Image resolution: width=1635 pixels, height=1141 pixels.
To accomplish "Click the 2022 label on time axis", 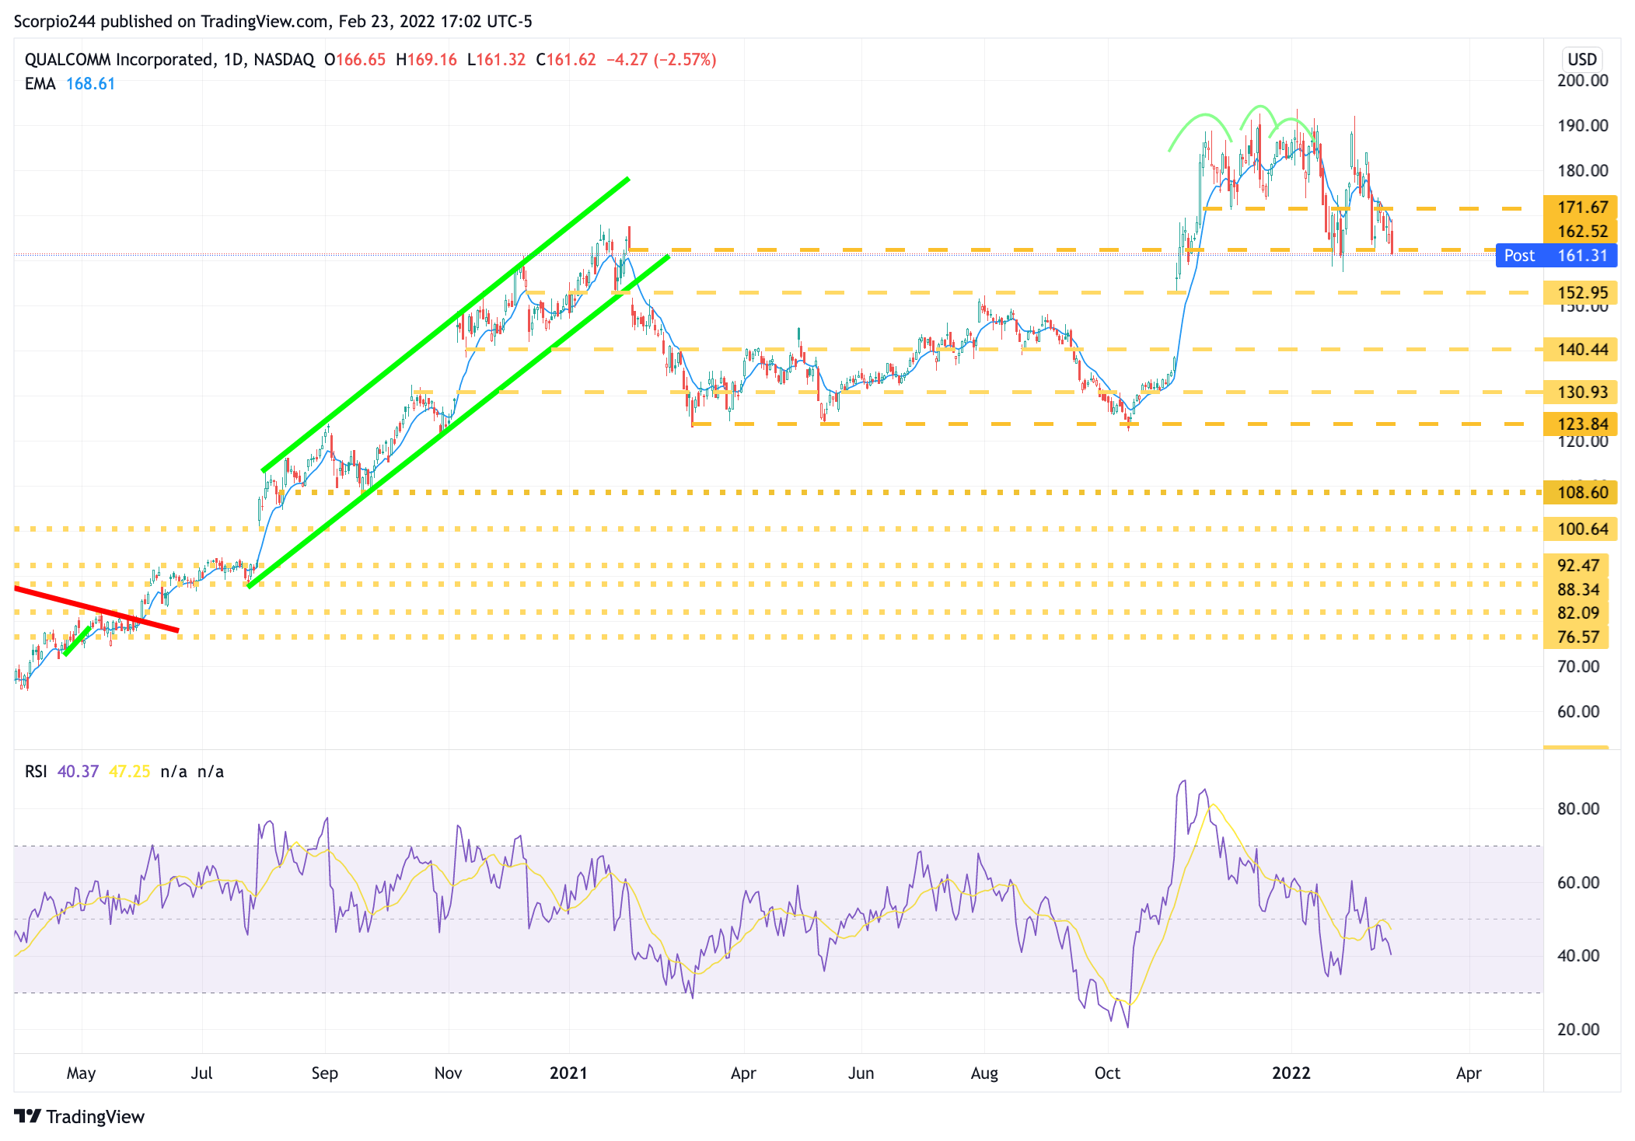I will pyautogui.click(x=1291, y=1073).
